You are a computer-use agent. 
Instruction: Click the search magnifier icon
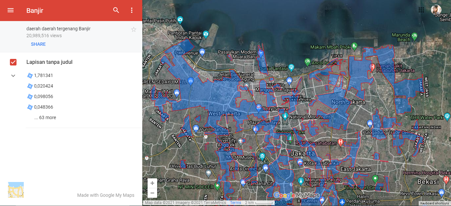coord(116,10)
